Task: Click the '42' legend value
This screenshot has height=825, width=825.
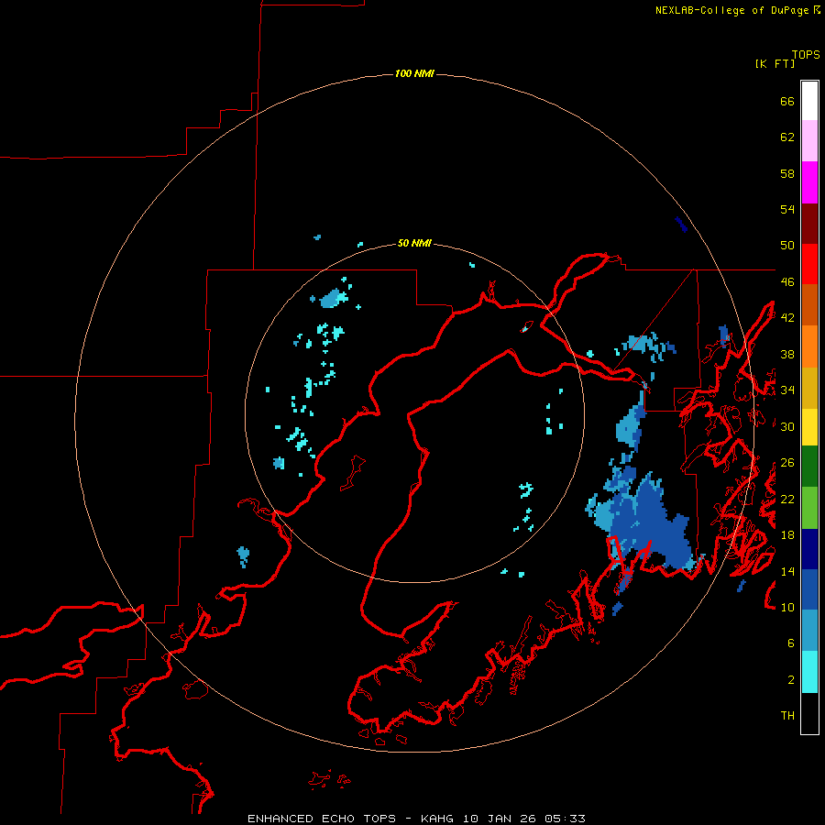Action: pos(787,318)
